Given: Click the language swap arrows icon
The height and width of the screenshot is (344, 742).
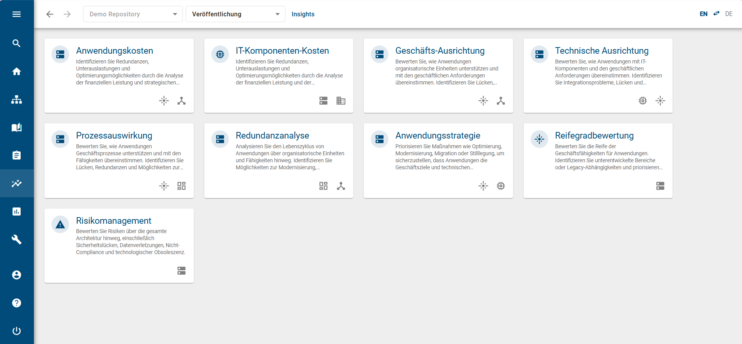Looking at the screenshot, I should [x=716, y=14].
